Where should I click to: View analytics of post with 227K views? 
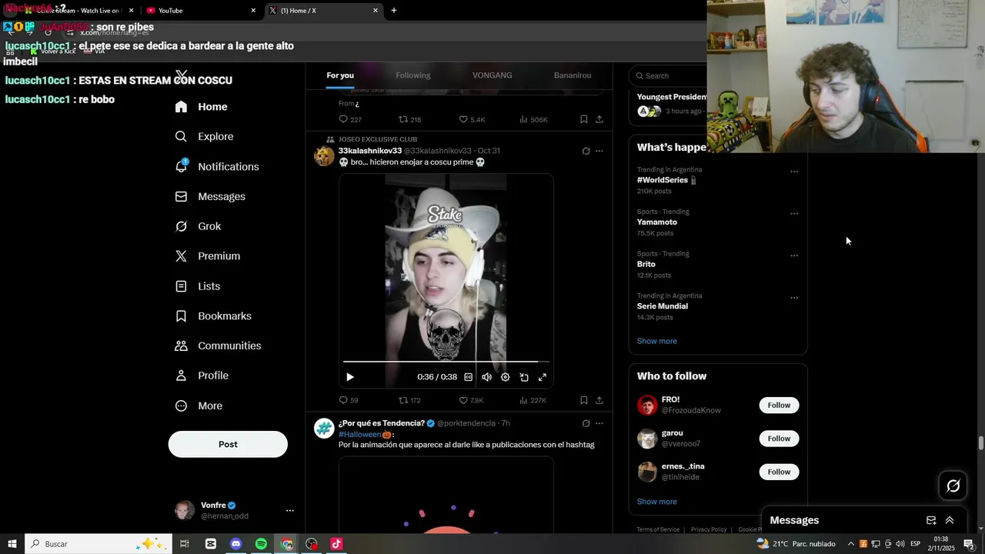533,400
